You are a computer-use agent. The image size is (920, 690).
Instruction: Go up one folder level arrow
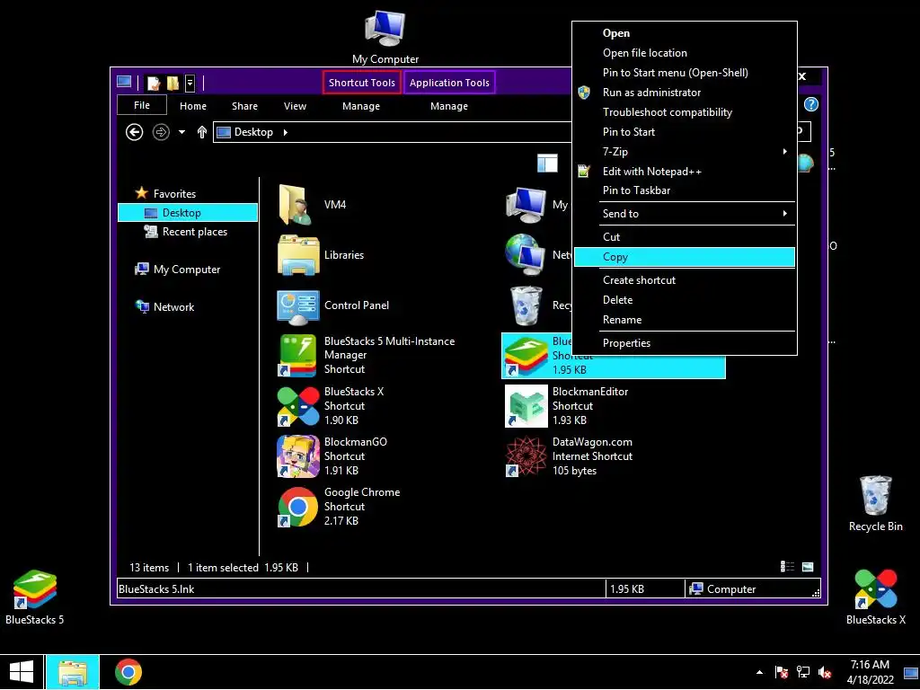[202, 132]
